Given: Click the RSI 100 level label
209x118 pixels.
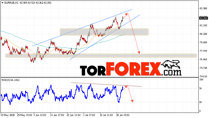Looking at the screenshot, I should [x=201, y=80].
